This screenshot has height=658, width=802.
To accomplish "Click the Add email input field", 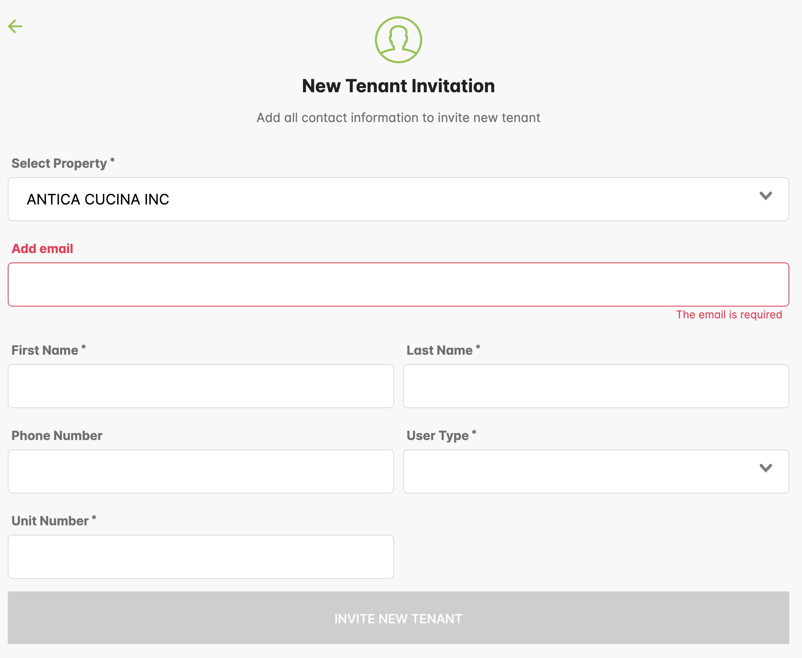I will (x=398, y=285).
